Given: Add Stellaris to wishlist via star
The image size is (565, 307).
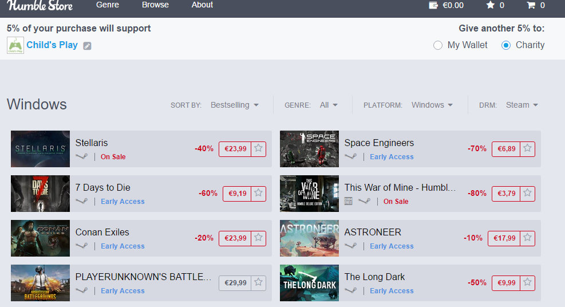Looking at the screenshot, I should [258, 148].
